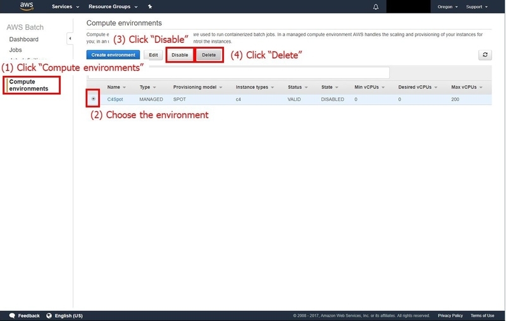Sort by Status column header
506x321 pixels.
(x=298, y=87)
